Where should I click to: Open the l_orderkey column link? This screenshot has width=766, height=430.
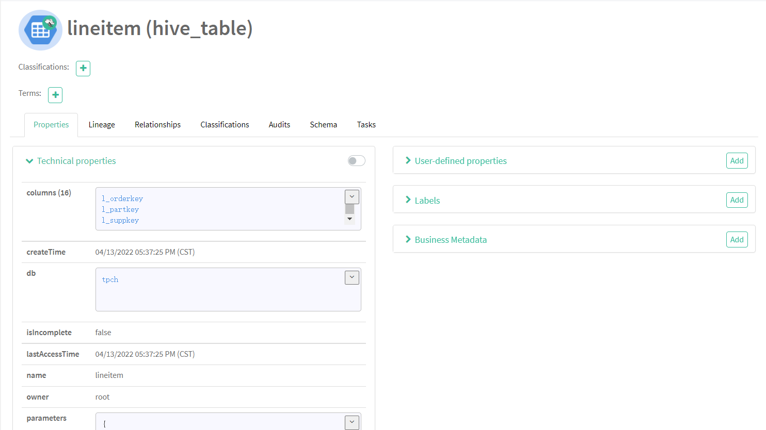[122, 198]
